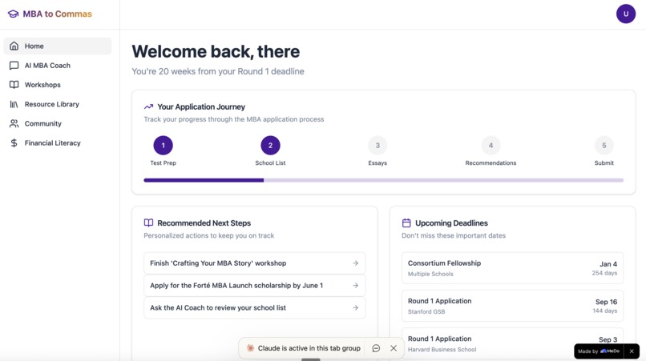
Task: Open the chat bubble icon in Claude banner
Action: [376, 348]
